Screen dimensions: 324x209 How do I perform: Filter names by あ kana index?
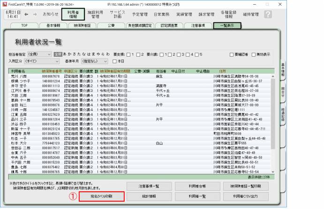tap(63, 54)
